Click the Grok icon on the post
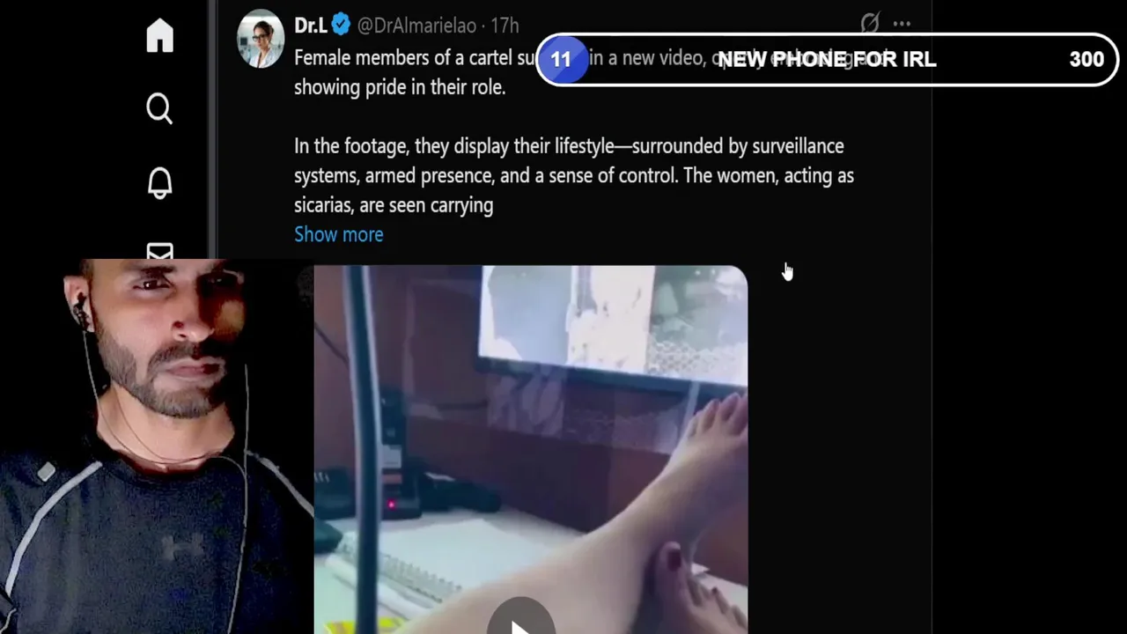The height and width of the screenshot is (634, 1127). click(x=870, y=23)
